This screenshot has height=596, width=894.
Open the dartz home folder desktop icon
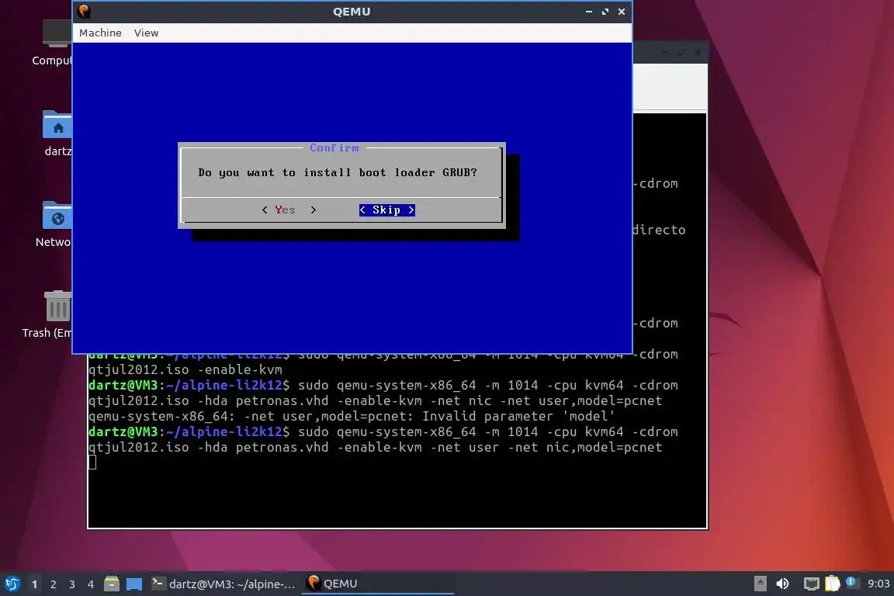pyautogui.click(x=57, y=133)
